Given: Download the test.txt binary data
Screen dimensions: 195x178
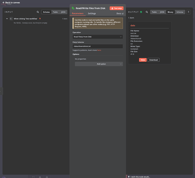Looking at the screenshot, I should tap(153, 60).
